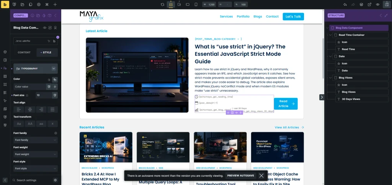The width and height of the screenshot is (392, 185).
Task: Click the undo arrow
Action: [x=345, y=5]
